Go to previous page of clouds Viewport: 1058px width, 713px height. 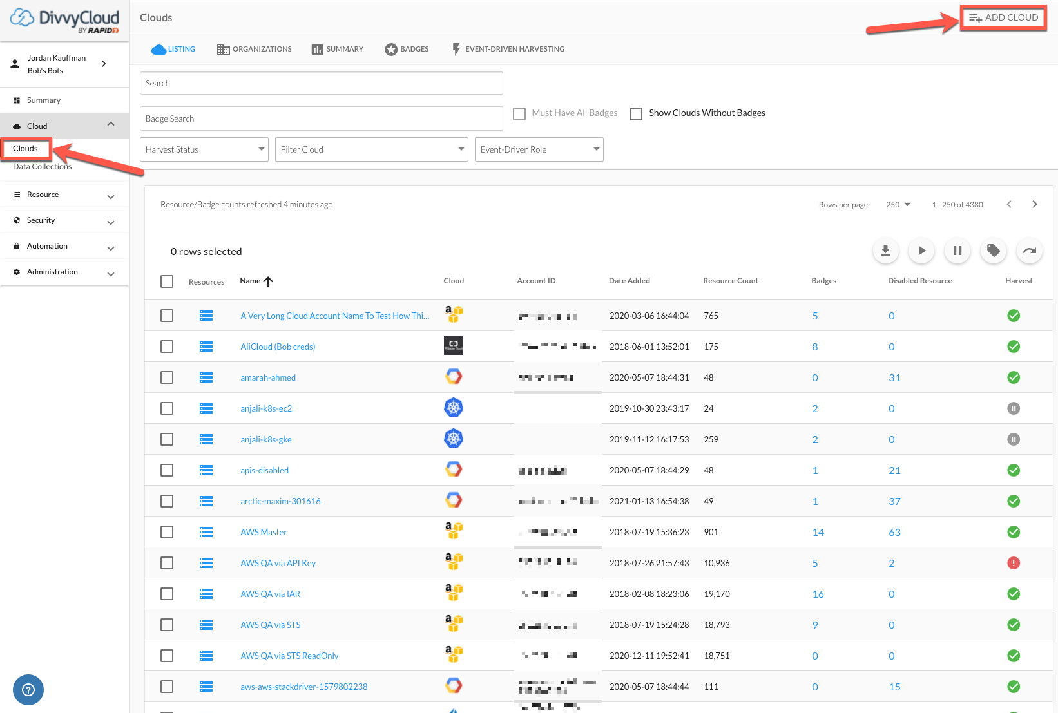pyautogui.click(x=1009, y=204)
